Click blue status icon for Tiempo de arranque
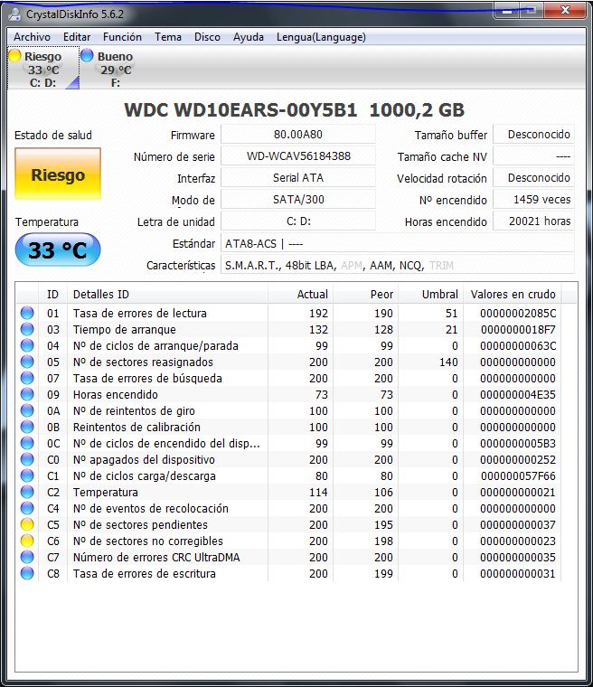593x687 pixels. 27,329
